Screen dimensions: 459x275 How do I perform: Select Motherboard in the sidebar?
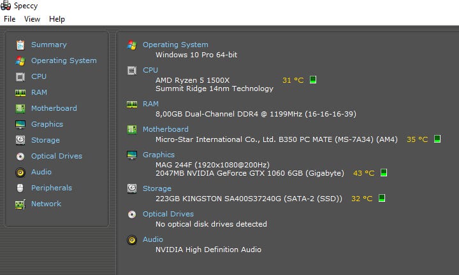click(x=54, y=108)
